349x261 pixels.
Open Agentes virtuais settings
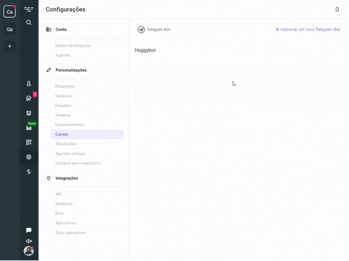70,154
